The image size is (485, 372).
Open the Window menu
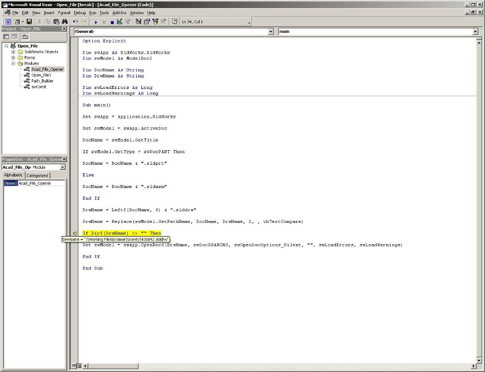click(137, 13)
